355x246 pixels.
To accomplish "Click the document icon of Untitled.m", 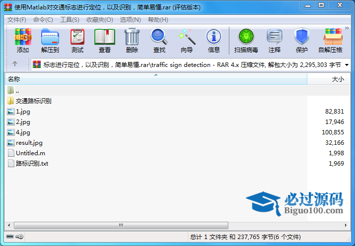I will click(x=11, y=153).
